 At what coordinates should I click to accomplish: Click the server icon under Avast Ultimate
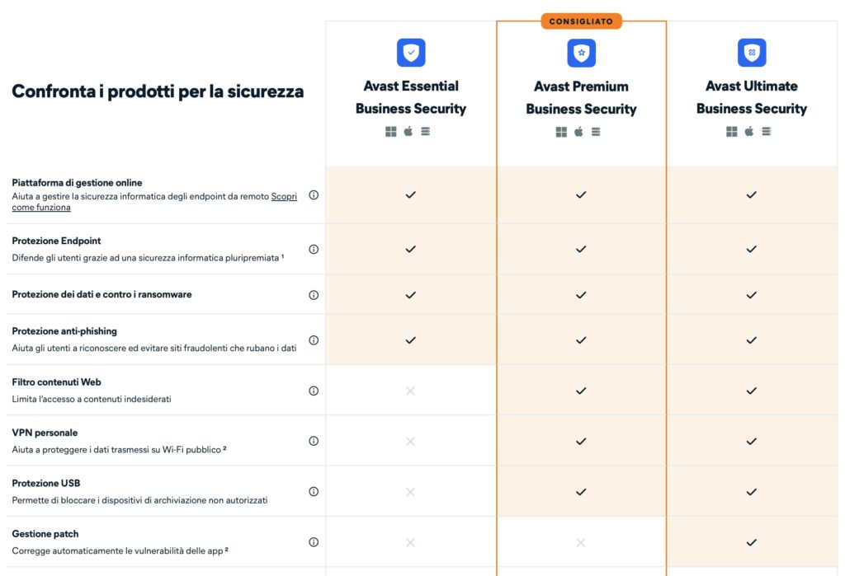pos(766,131)
